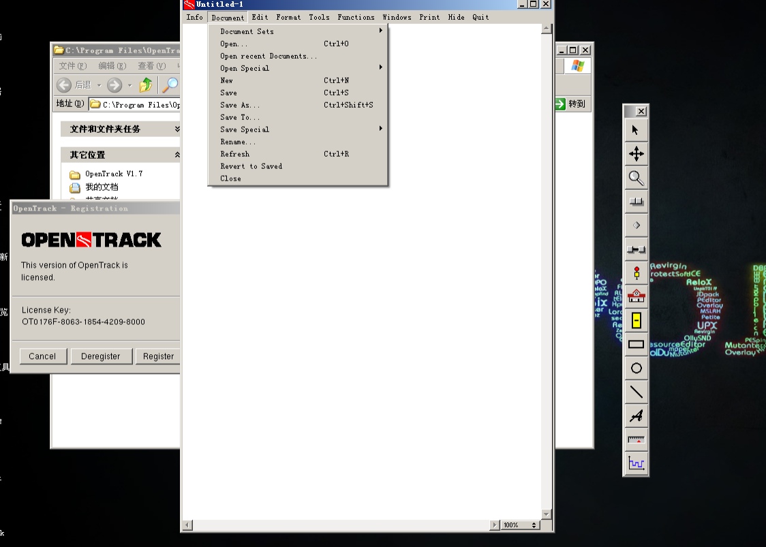This screenshot has width=766, height=547.
Task: Click vertical scrollbar up arrow in Untitled-1
Action: coord(547,29)
